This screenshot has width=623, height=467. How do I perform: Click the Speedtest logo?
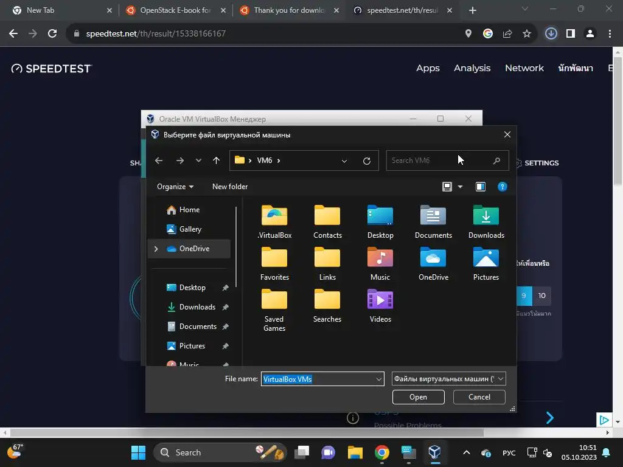point(52,69)
